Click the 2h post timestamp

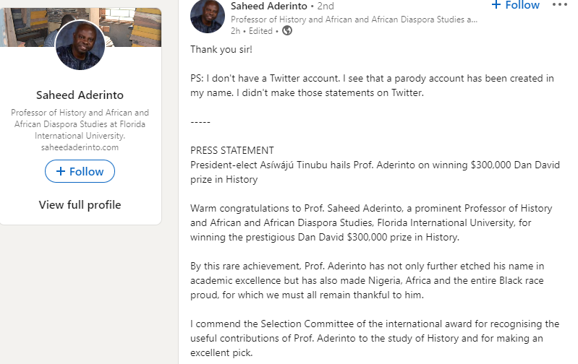coord(235,31)
